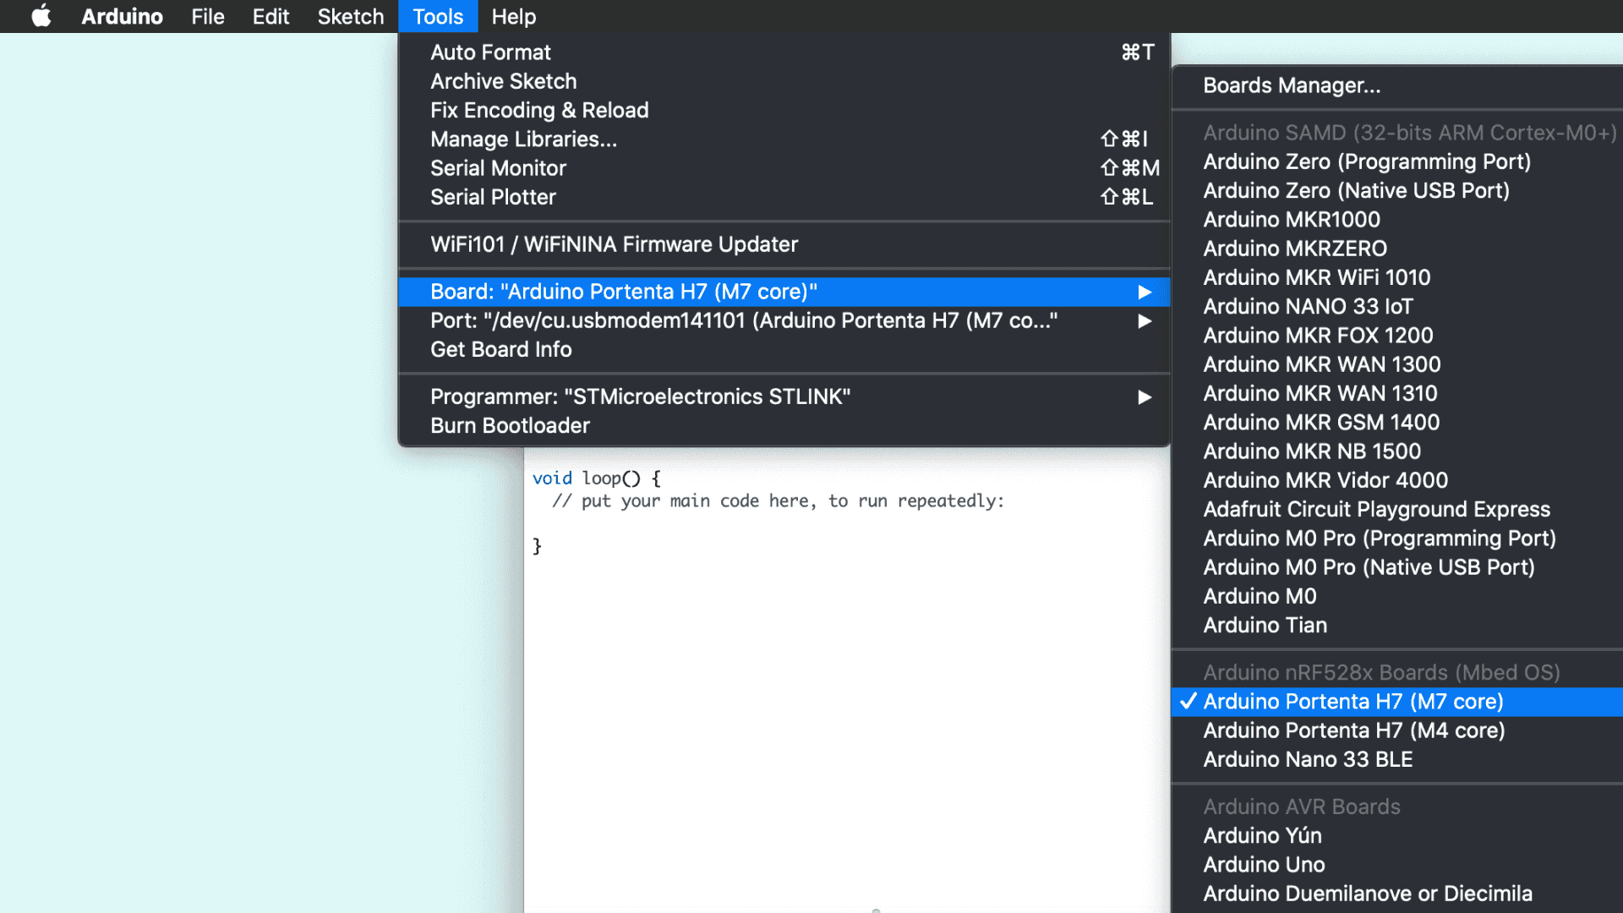Open the File menu
The height and width of the screenshot is (913, 1623).
pyautogui.click(x=207, y=16)
